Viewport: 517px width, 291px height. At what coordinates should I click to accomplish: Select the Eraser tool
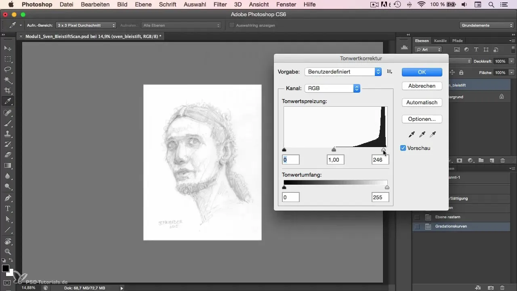tap(7, 155)
